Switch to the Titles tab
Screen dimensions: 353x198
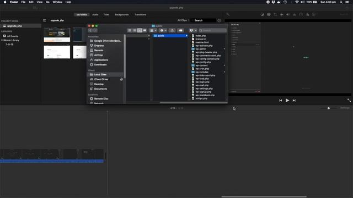(x=106, y=15)
